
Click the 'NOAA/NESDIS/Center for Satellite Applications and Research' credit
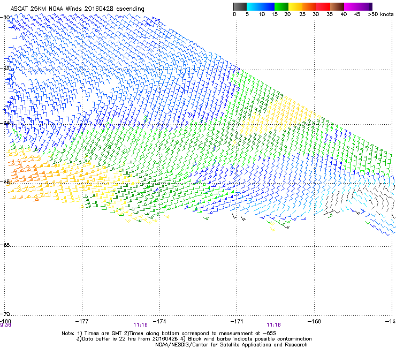(231, 345)
